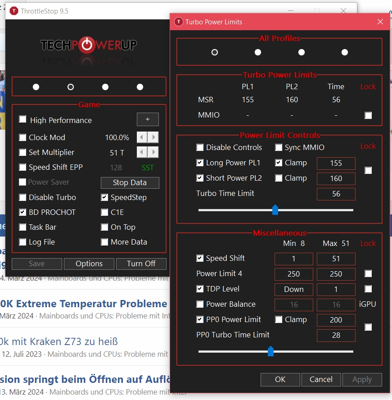This screenshot has width=392, height=400.
Task: Decrease Clock Mod with left arrow
Action: 142,137
